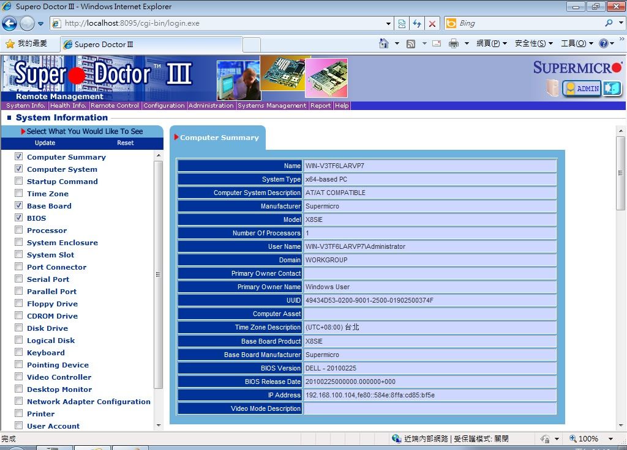Click the Print icon in the command bar

click(x=454, y=43)
